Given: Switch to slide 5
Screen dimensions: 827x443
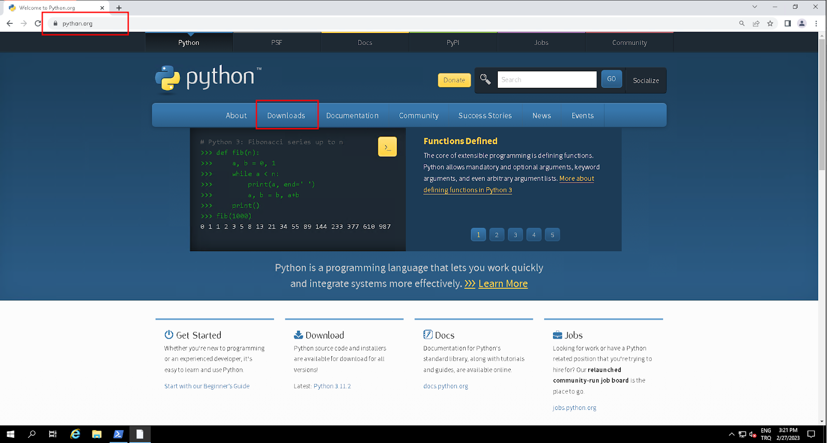Looking at the screenshot, I should coord(553,235).
